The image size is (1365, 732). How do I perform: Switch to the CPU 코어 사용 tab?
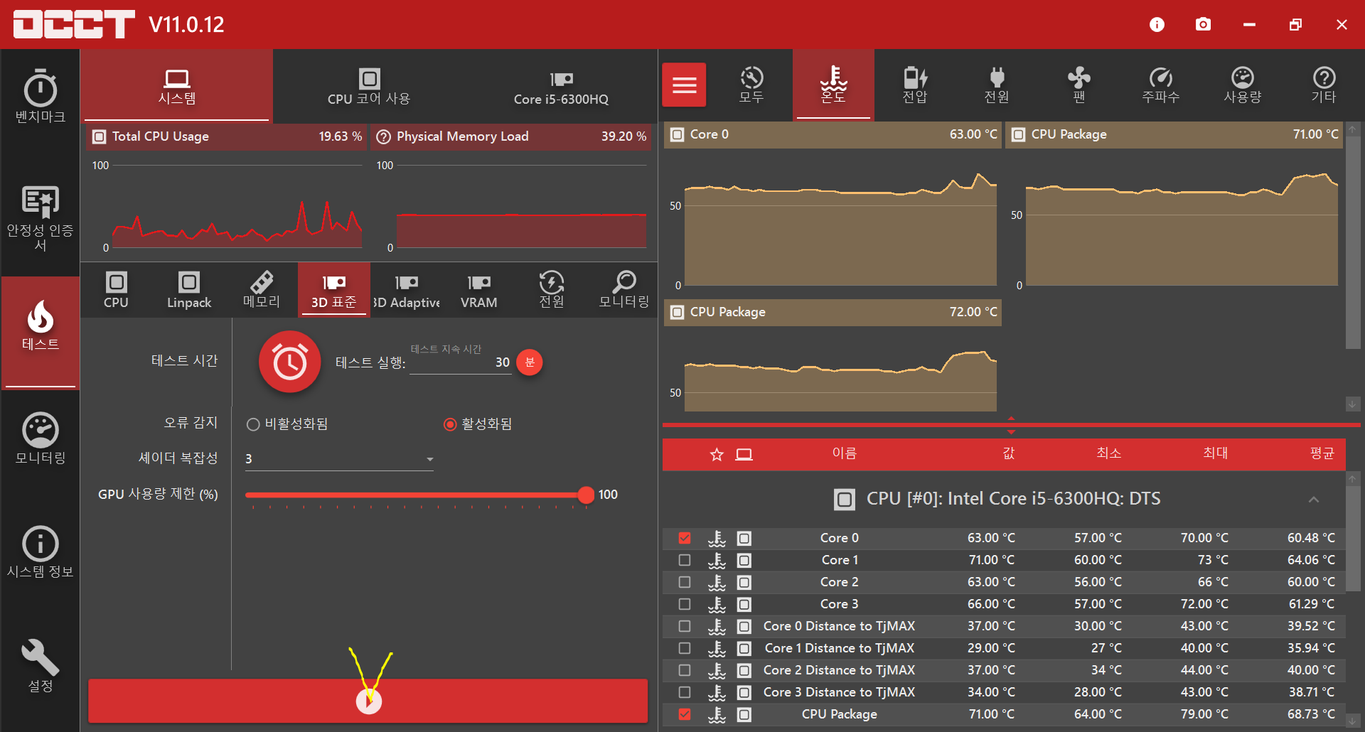(x=369, y=87)
